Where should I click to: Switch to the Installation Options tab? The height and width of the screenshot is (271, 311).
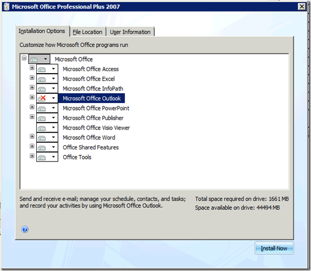[x=42, y=31]
